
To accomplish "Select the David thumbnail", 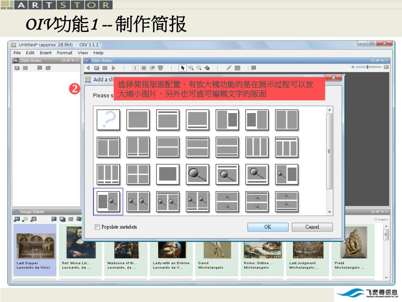I will (x=217, y=259).
